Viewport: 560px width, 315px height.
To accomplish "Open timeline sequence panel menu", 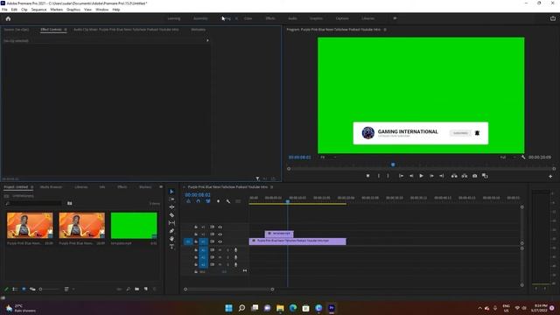I will click(272, 186).
